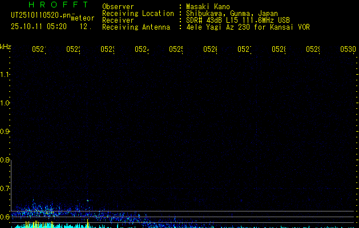Click the 0.8 kHz axis tick
359x228 pixels.
point(5,160)
